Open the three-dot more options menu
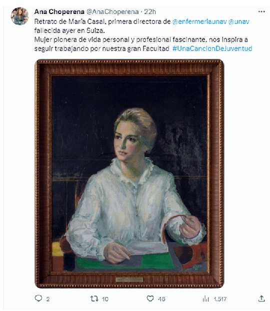Image resolution: width=270 pixels, height=311 pixels. pos(261,11)
